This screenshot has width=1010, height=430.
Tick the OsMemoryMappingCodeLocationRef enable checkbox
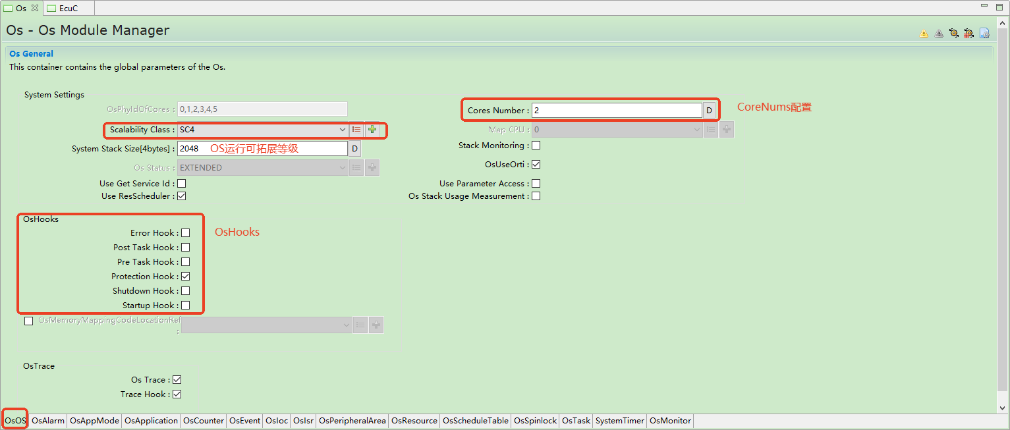click(x=28, y=321)
